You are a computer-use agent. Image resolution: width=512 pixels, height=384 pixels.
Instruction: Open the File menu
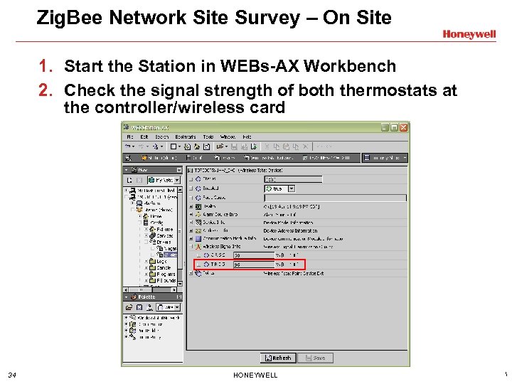coord(129,137)
